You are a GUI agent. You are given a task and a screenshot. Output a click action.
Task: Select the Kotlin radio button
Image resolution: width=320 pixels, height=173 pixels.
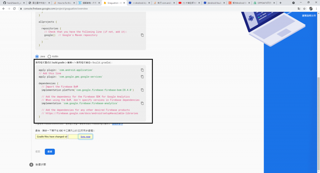[x=49, y=57]
